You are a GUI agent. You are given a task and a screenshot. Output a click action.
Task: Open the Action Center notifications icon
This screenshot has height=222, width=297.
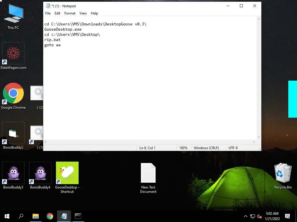click(x=287, y=216)
